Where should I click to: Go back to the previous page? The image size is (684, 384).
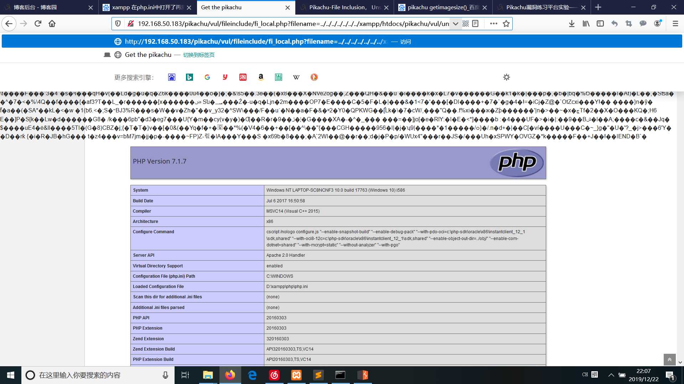(9, 24)
